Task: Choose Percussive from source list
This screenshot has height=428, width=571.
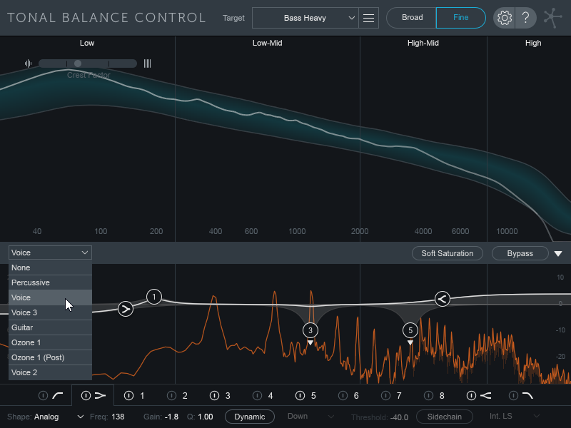Action: [x=50, y=282]
